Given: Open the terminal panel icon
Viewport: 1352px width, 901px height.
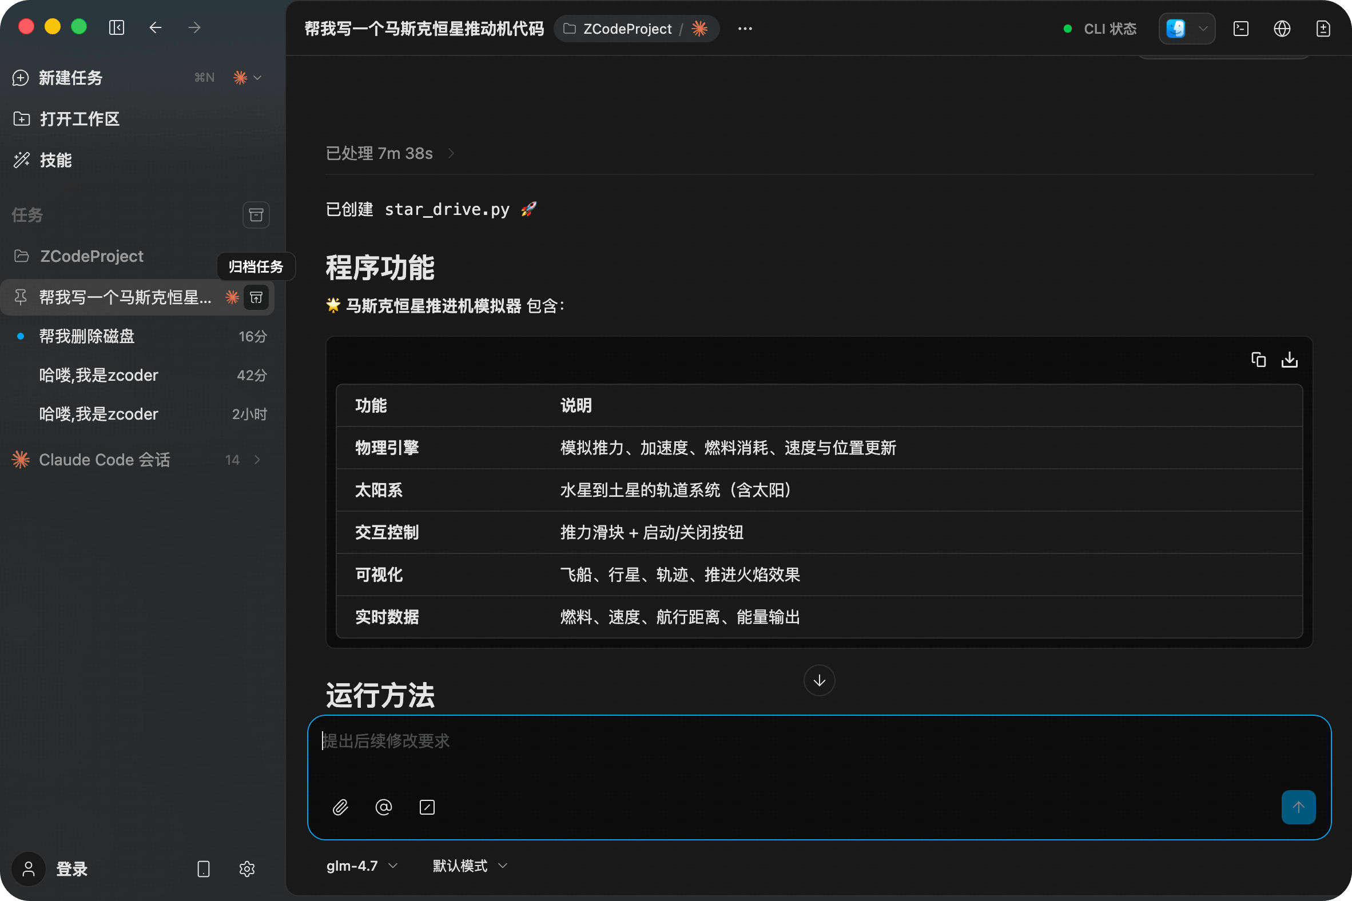Looking at the screenshot, I should [x=1240, y=29].
